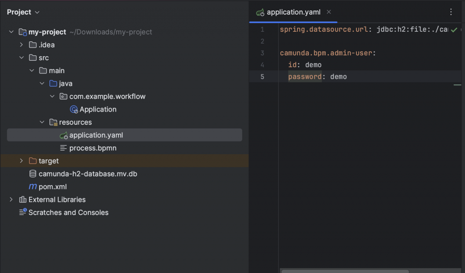Click the Application class icon
The width and height of the screenshot is (465, 273).
(74, 109)
